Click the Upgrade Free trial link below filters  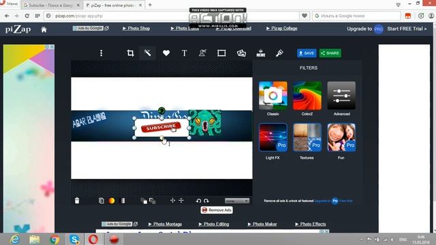[x=333, y=201]
